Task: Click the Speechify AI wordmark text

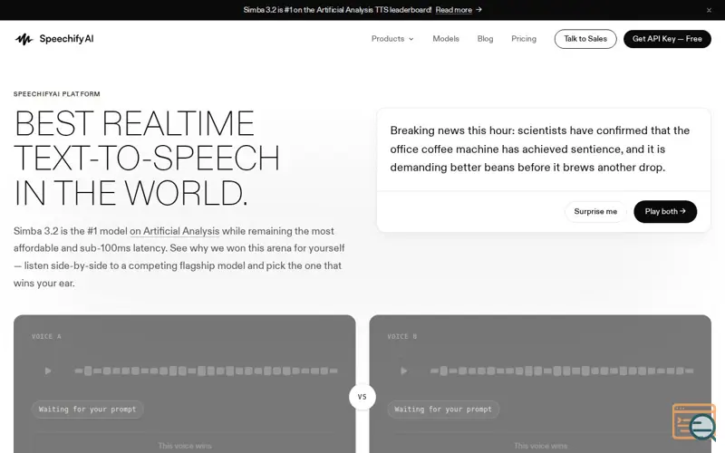Action: point(66,39)
